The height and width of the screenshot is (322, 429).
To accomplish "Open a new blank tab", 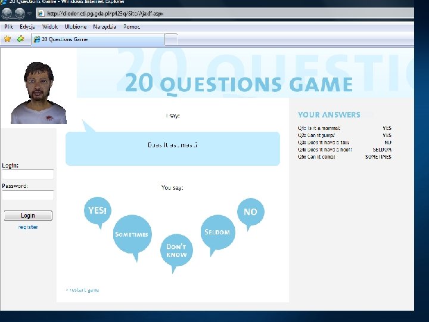I will coord(171,40).
